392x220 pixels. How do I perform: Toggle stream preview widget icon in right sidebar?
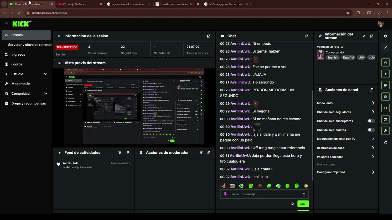tap(385, 62)
